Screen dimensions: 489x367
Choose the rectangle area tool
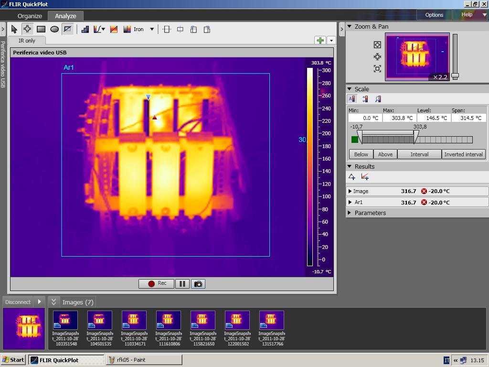pyautogui.click(x=41, y=29)
